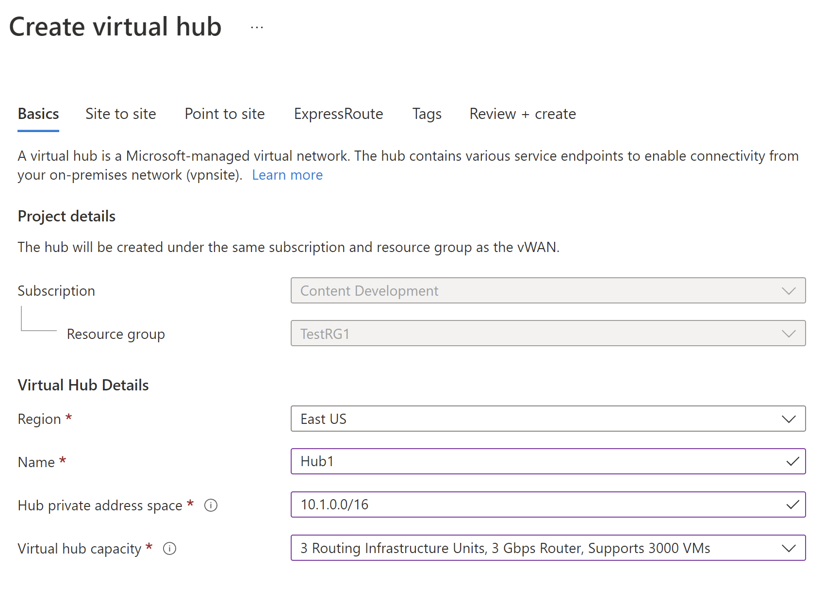The width and height of the screenshot is (825, 605).
Task: Go to the Point to site tab
Action: pyautogui.click(x=225, y=114)
